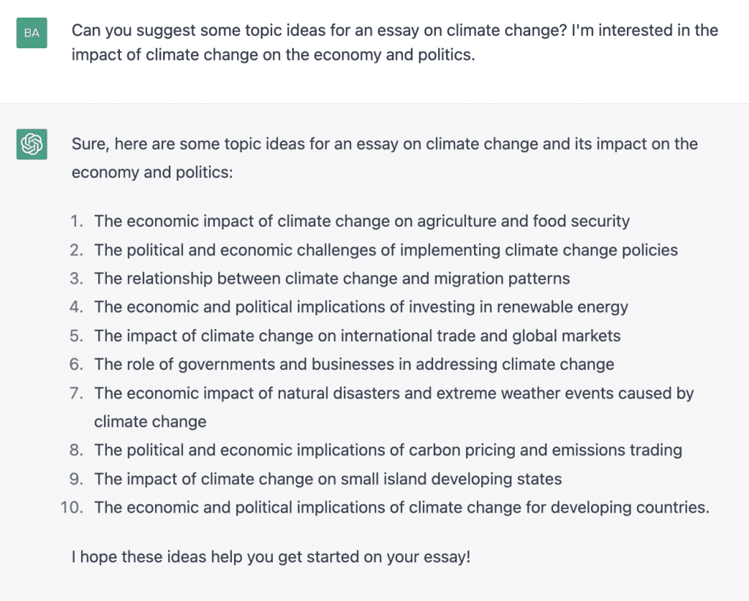The width and height of the screenshot is (749, 601).
Task: Select the developing countries implications topic
Action: coord(402,507)
